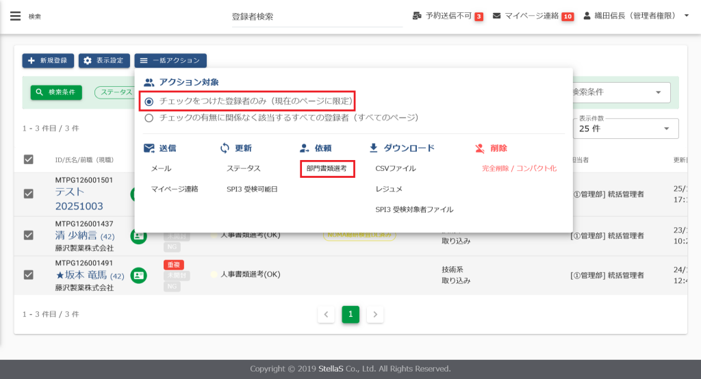Open the 表示件数 25 件 dropdown
701x379 pixels.
[x=625, y=129]
